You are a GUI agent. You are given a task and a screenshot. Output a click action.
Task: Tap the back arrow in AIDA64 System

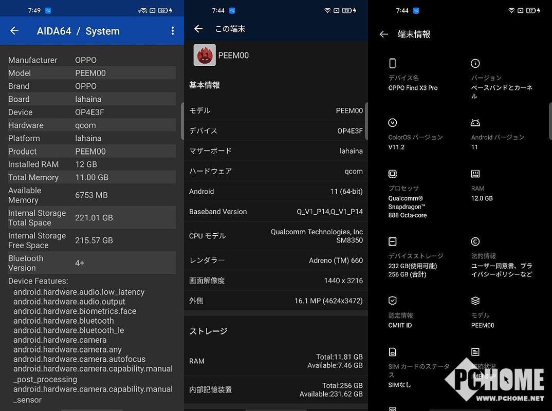click(14, 31)
